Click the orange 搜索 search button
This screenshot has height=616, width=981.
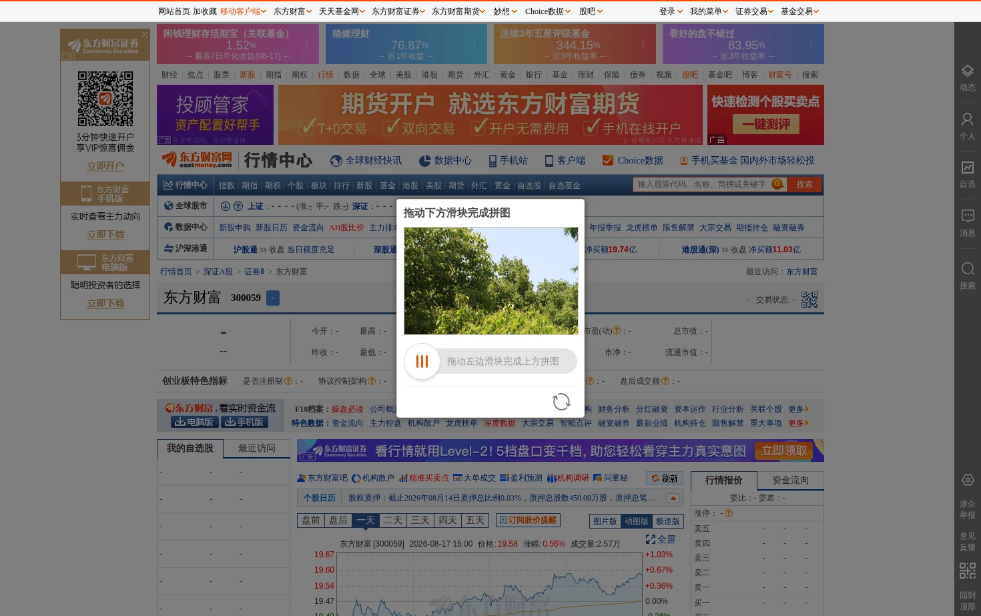[804, 184]
